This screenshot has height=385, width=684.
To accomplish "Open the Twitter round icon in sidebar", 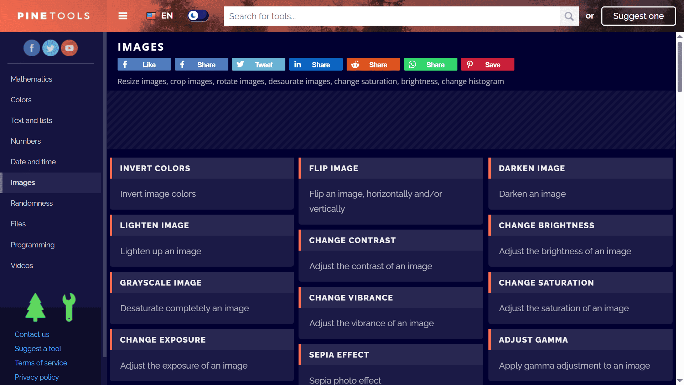I will (51, 48).
